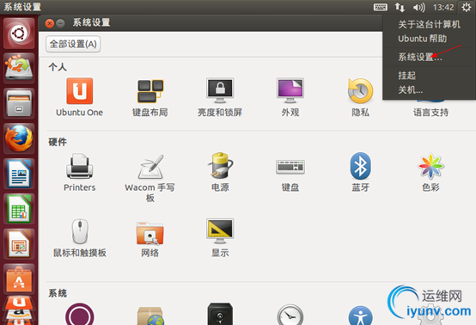Screen dimensions: 476x325
Task: Launch LibreOffice Impress from the launcher
Action: [x=19, y=244]
